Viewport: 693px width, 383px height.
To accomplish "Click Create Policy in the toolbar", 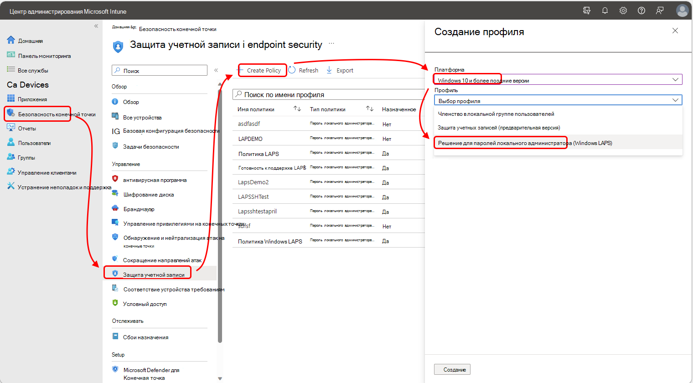I will [260, 70].
